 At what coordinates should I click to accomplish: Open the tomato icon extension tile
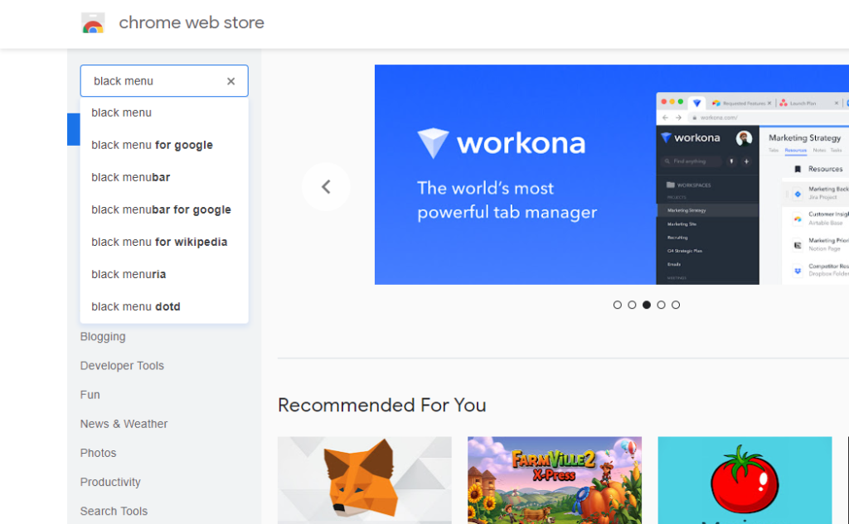tap(744, 480)
